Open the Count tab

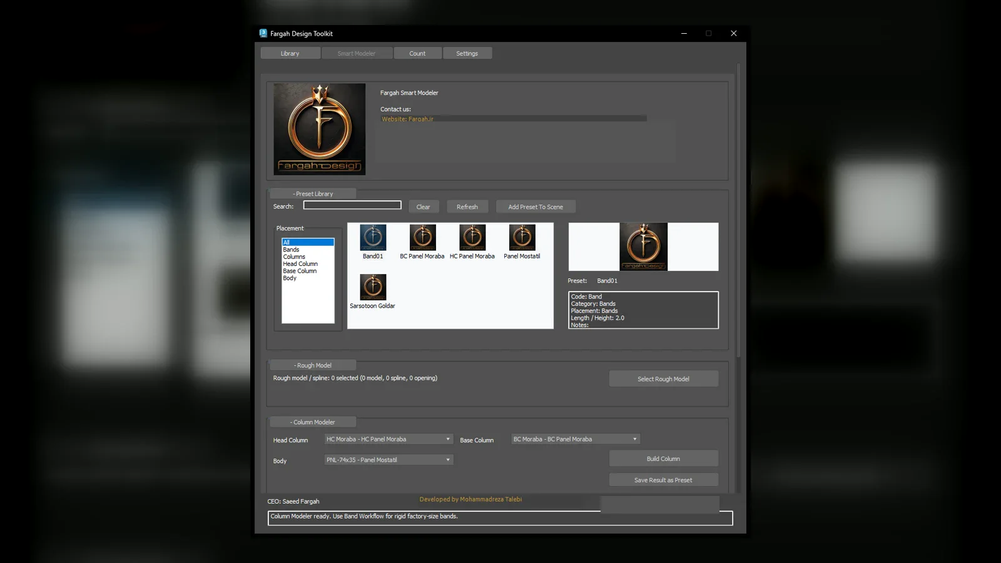point(417,54)
